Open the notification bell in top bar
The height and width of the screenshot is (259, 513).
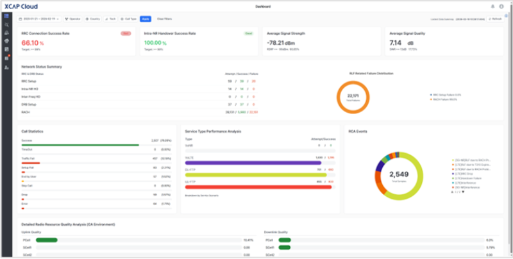(492, 6)
